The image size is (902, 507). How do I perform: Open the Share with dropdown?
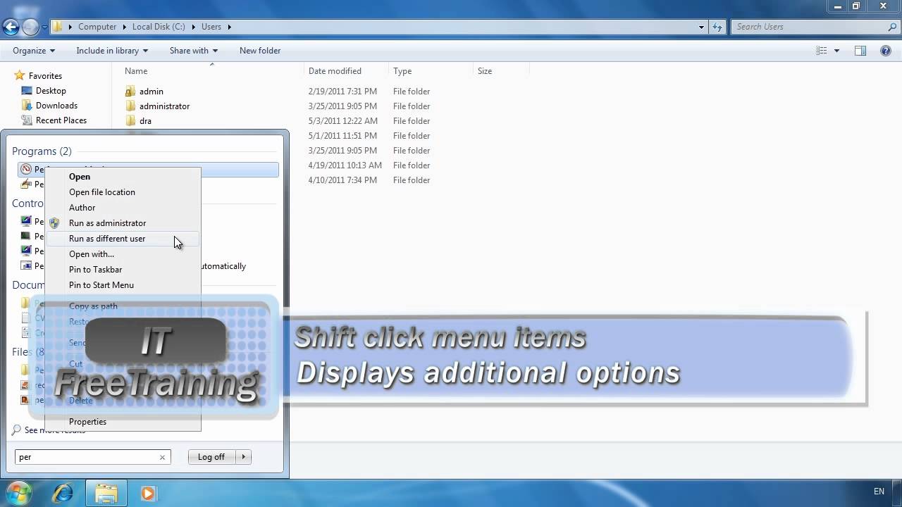click(x=194, y=51)
